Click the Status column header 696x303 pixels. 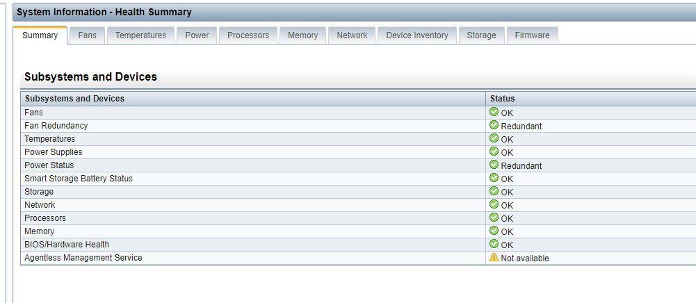point(502,99)
